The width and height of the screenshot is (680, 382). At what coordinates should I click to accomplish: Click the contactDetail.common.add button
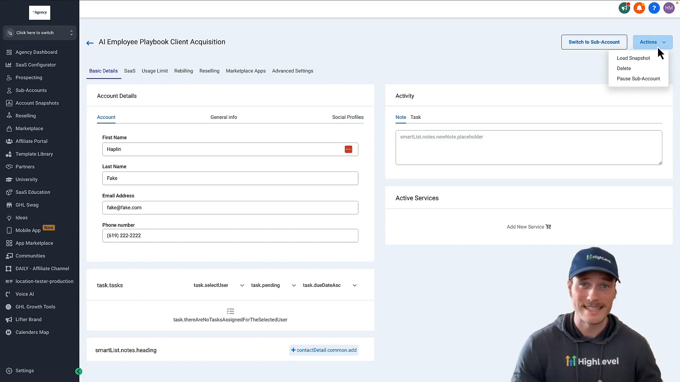pos(324,350)
